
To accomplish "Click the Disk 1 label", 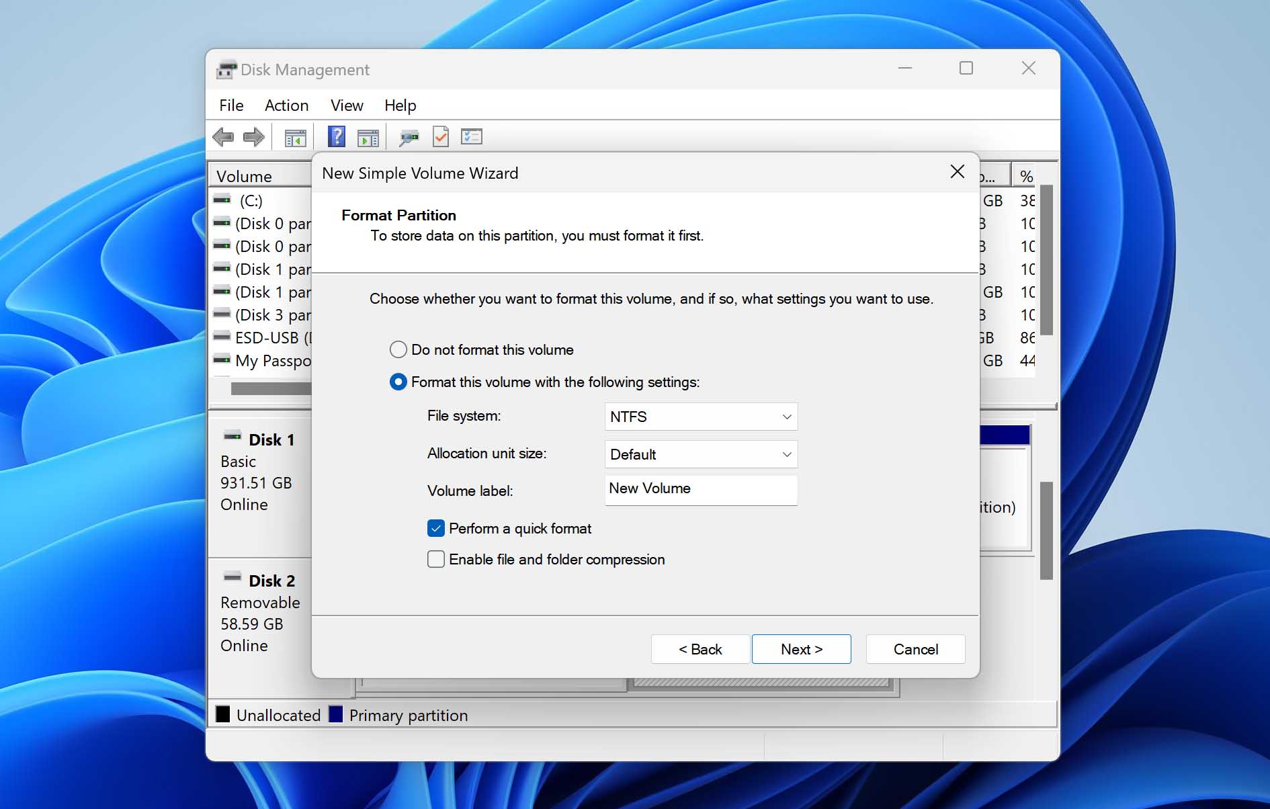I will click(x=271, y=439).
